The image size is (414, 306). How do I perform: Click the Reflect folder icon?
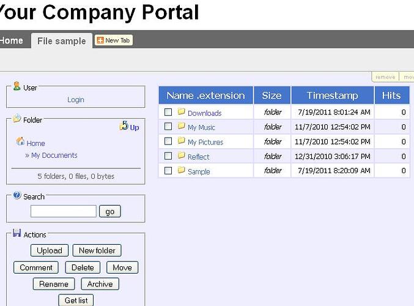[x=181, y=155]
